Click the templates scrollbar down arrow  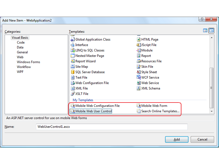(212, 111)
